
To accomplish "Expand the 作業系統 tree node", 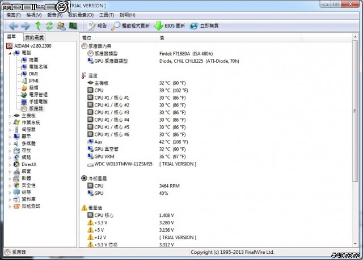I will (10, 123).
